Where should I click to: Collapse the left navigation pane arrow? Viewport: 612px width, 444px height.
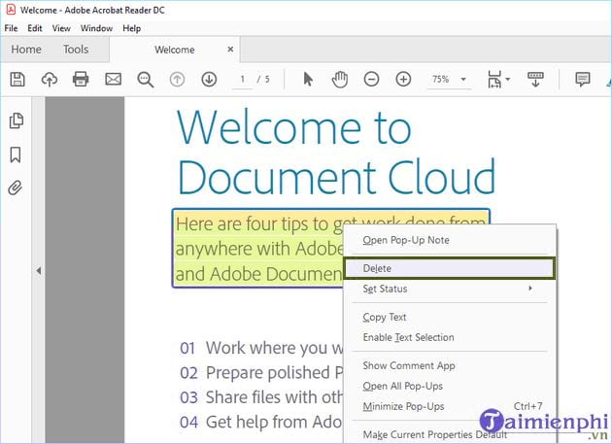38,270
